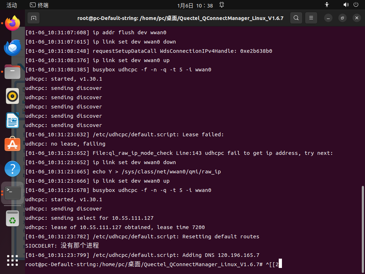Open the 活动 Activities overview
The image size is (365, 274).
pos(12,5)
